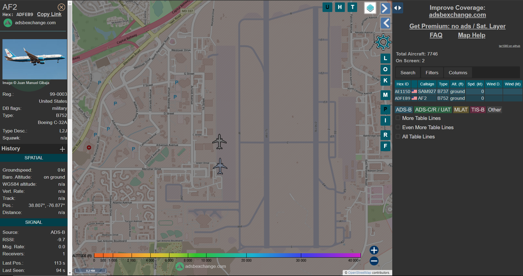
Task: Sort table by Alt. (ft) column
Action: point(457,84)
